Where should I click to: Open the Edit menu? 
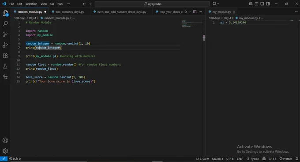coord(19,4)
